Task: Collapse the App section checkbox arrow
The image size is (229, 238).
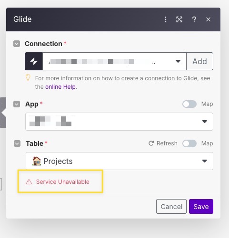Action: click(x=17, y=104)
